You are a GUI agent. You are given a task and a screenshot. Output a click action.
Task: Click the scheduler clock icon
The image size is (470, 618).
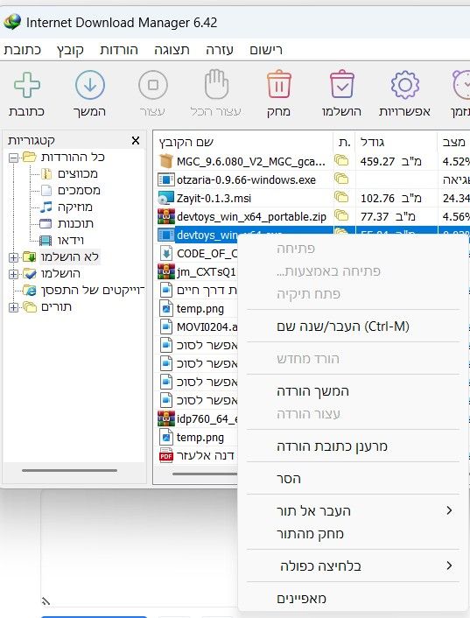(x=461, y=85)
